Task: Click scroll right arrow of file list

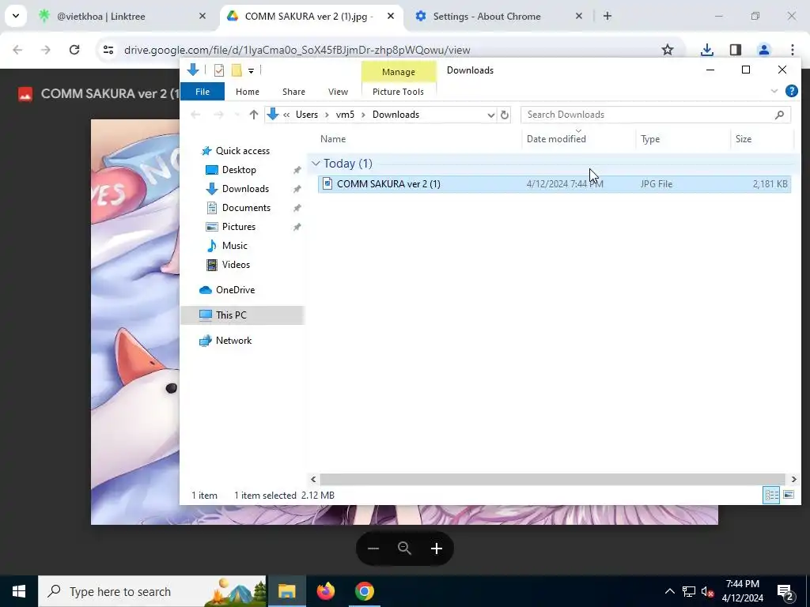Action: point(793,480)
